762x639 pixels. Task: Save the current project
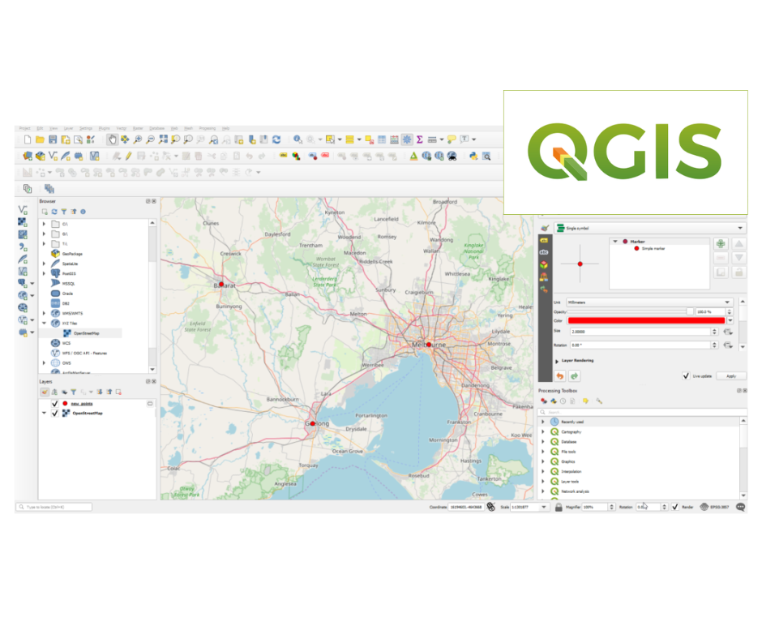53,140
